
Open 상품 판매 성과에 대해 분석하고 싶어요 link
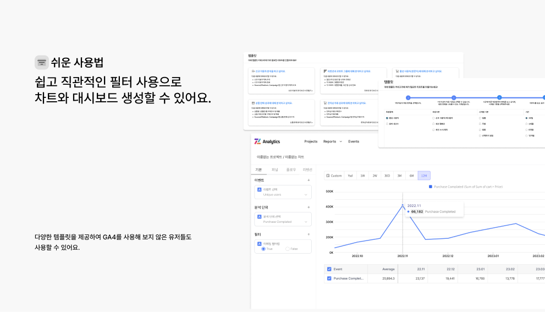point(274,103)
